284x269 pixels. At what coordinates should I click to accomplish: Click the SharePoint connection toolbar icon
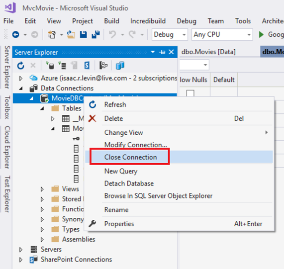(x=87, y=65)
